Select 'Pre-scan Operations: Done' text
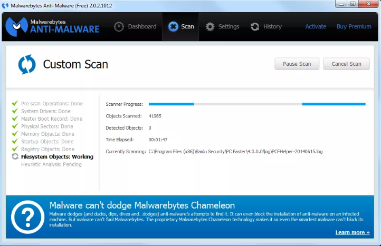The height and width of the screenshot is (246, 381). coord(52,104)
